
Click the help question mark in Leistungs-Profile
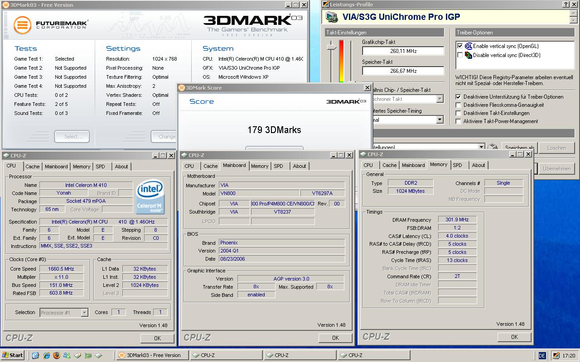point(566,4)
